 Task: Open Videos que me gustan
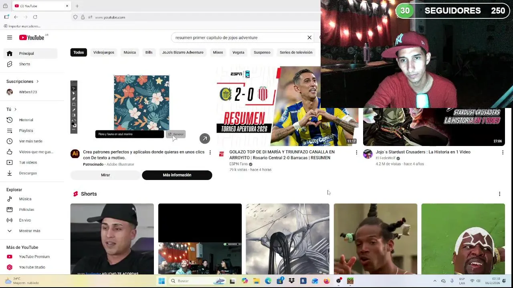coord(30,152)
